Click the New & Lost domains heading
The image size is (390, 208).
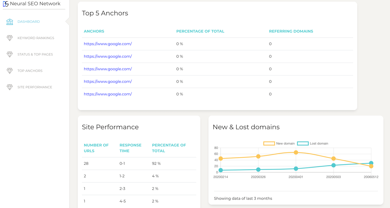tap(246, 127)
